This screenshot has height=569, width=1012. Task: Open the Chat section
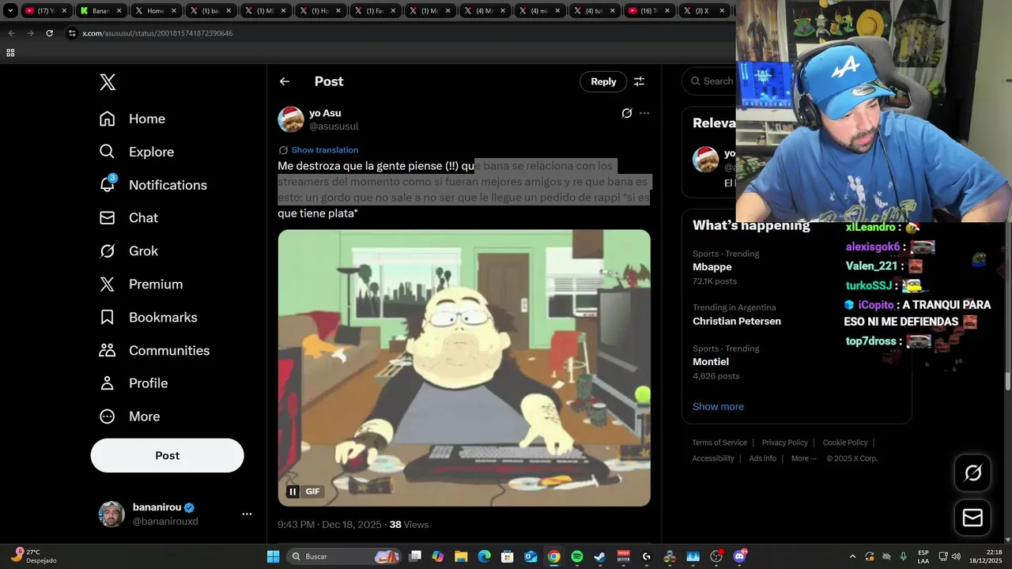pos(128,218)
